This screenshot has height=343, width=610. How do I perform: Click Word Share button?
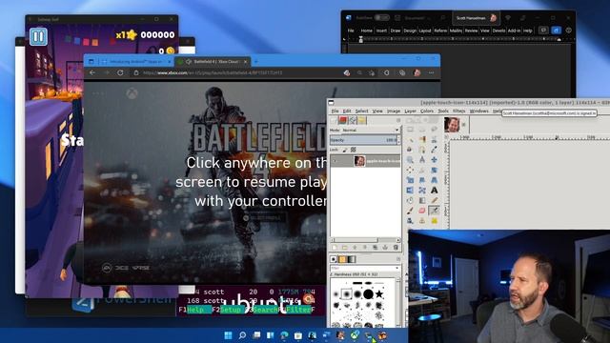point(556,30)
